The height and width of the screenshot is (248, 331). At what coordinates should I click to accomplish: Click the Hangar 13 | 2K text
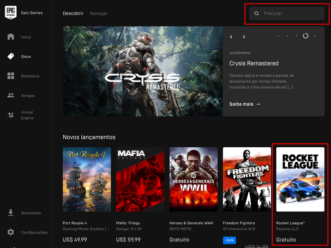[x=129, y=229]
